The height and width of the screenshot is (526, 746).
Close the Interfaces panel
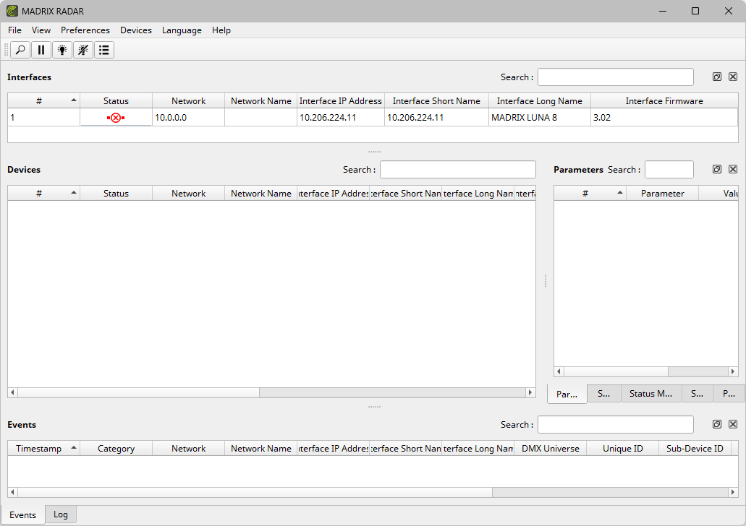[x=733, y=77]
